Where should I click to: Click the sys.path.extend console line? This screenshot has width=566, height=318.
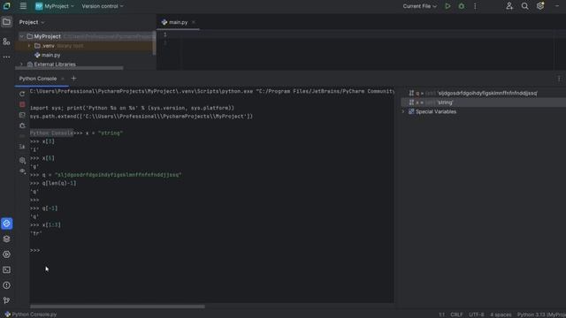(141, 117)
